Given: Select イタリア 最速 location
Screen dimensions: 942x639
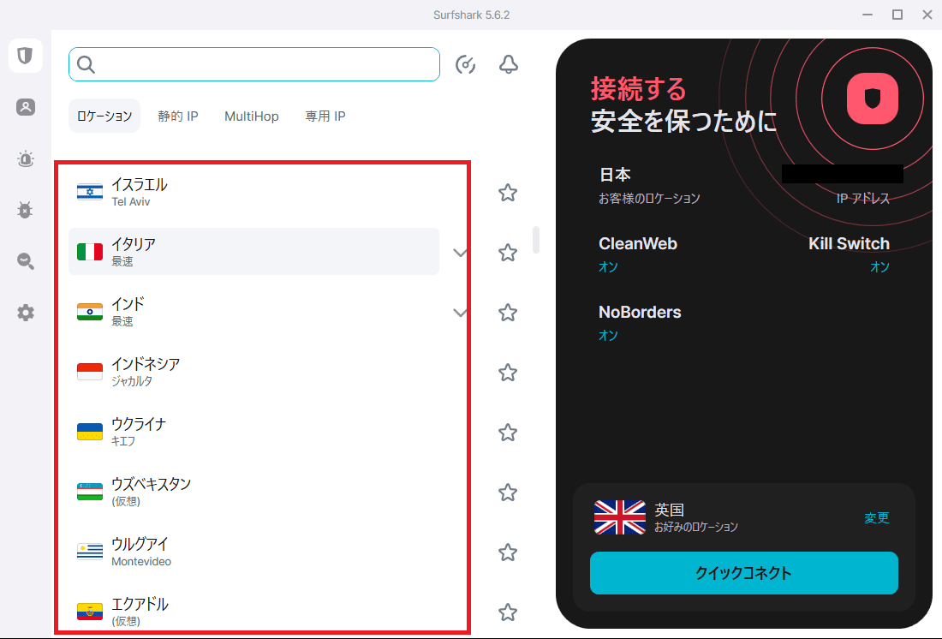Looking at the screenshot, I should pos(253,252).
